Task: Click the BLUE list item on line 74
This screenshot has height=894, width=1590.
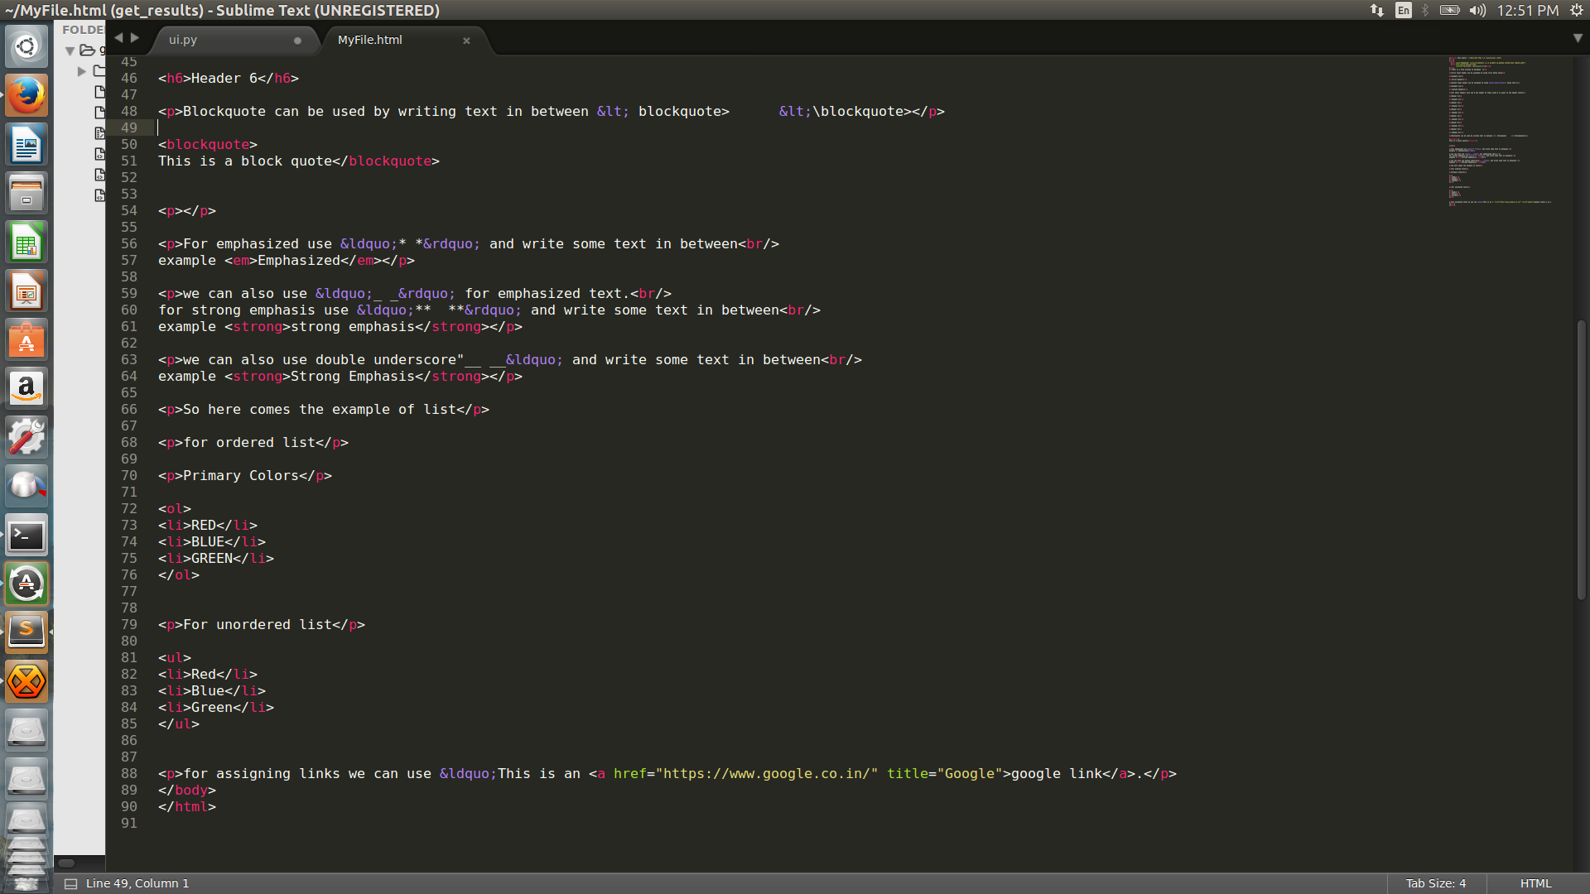Action: pyautogui.click(x=212, y=542)
